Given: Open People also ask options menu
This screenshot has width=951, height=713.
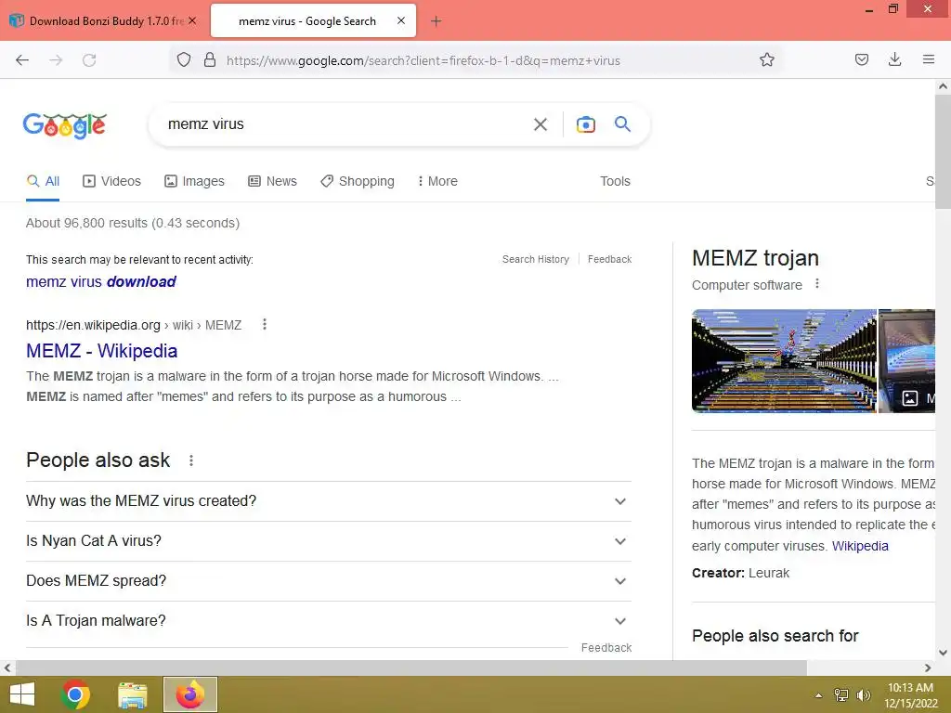Looking at the screenshot, I should [191, 460].
